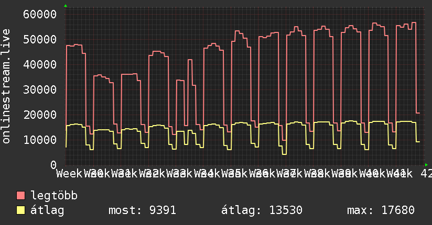The width and height of the screenshot is (432, 225).
Task: Click the 42 week label on x-axis
Action: (x=426, y=174)
